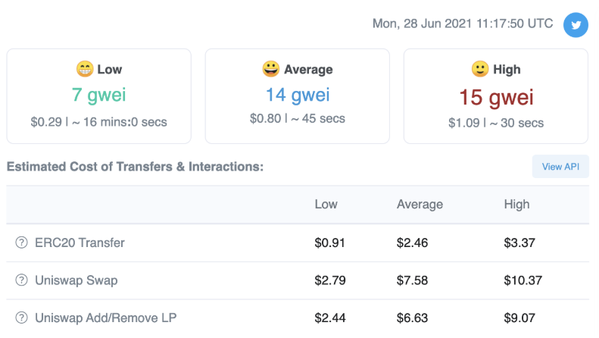Click the Low gas grinning emoji
The width and height of the screenshot is (599, 338).
(x=85, y=69)
